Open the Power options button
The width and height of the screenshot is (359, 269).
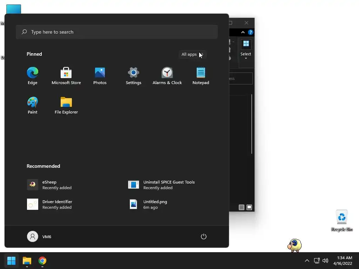coord(204,236)
